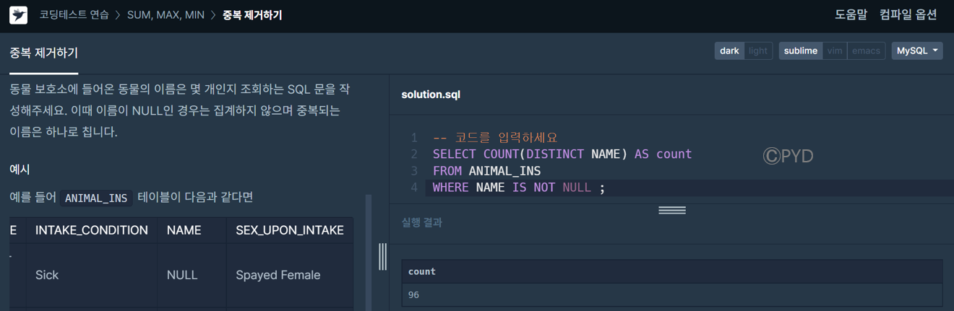Click the result value 96
The height and width of the screenshot is (311, 954).
(x=413, y=294)
